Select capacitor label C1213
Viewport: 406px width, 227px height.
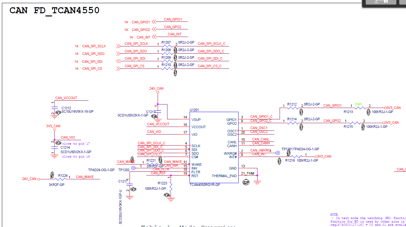151,112
